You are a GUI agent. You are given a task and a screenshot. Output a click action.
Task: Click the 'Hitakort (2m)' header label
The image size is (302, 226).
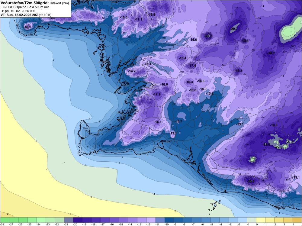tap(59, 3)
